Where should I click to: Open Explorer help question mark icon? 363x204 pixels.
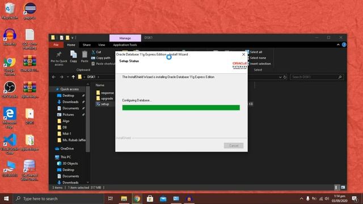pos(344,45)
